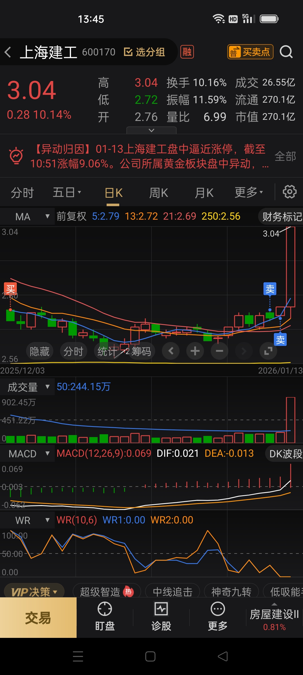
Task: Expand 房屋建设II sector panel
Action: pyautogui.click(x=274, y=617)
